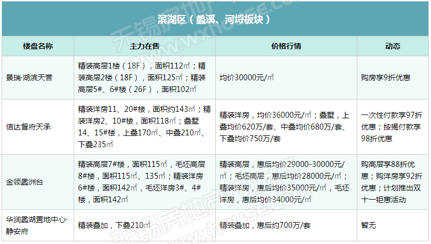Click the price cell with 惠后均价29000-30000元

point(285,182)
